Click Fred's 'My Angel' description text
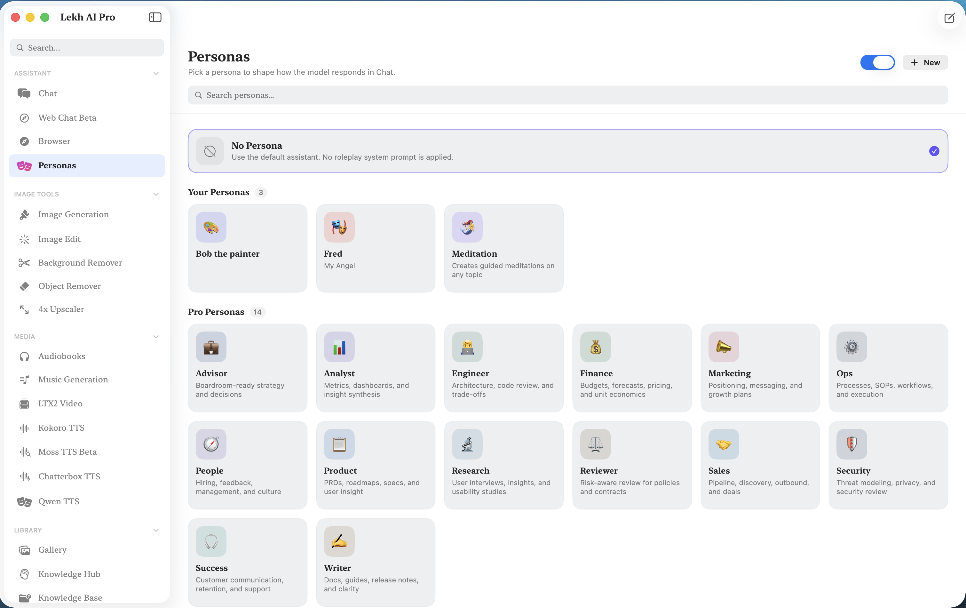 pyautogui.click(x=339, y=266)
